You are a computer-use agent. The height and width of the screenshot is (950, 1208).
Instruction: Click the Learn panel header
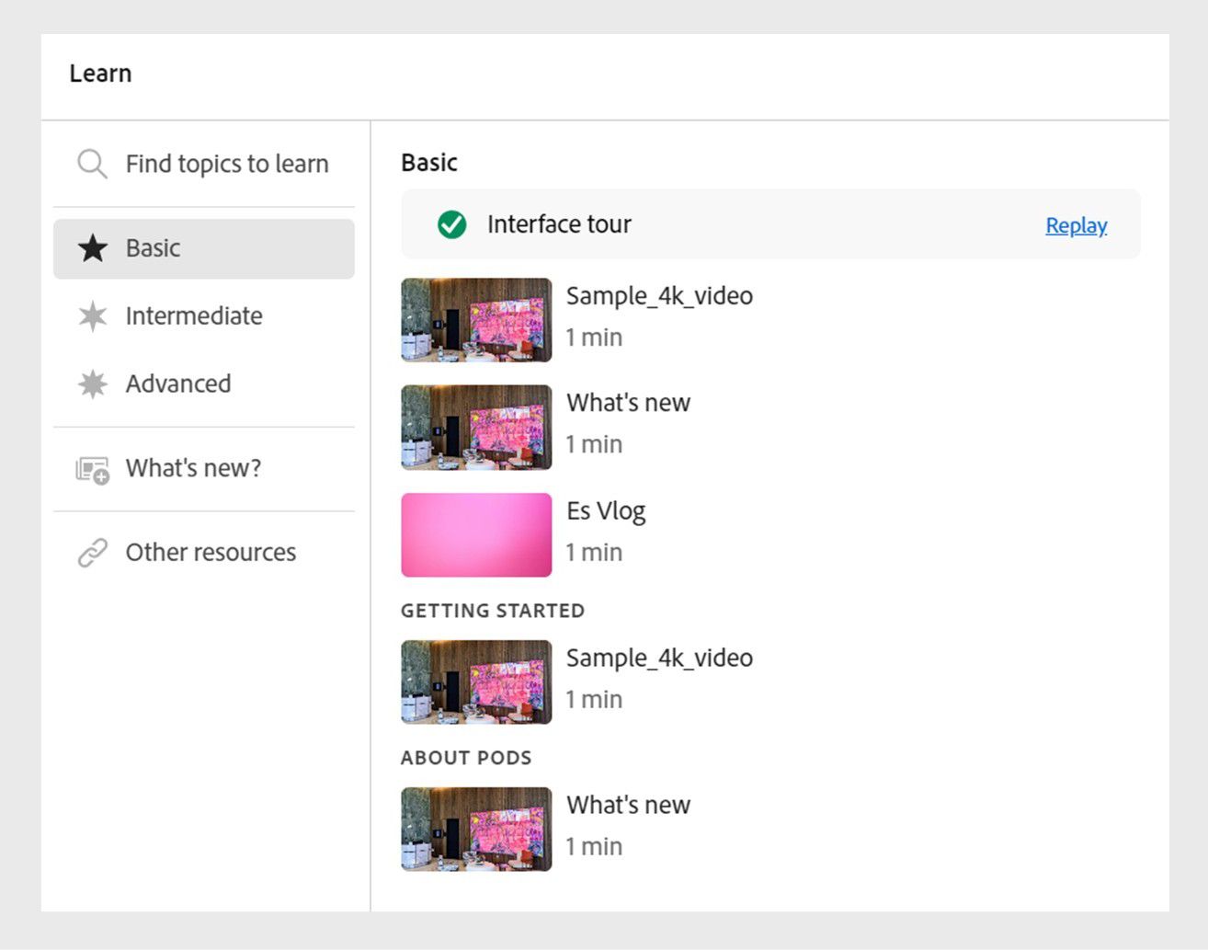pos(99,74)
